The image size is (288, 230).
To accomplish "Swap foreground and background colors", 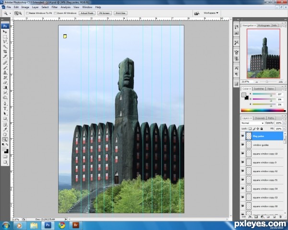I will click(7, 145).
